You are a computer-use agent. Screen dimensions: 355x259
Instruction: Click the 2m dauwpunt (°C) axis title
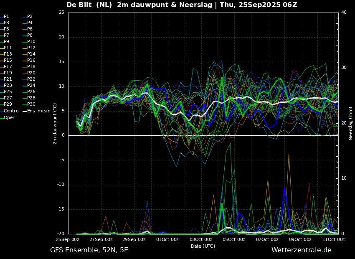pyautogui.click(x=55, y=124)
